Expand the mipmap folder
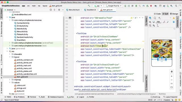 (10, 80)
